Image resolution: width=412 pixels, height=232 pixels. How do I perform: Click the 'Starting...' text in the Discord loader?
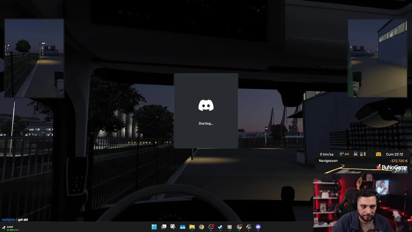tap(206, 123)
